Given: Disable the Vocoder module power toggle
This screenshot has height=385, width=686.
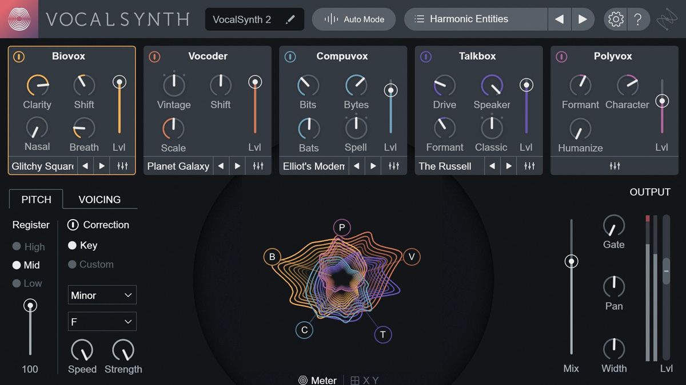Looking at the screenshot, I should 154,56.
